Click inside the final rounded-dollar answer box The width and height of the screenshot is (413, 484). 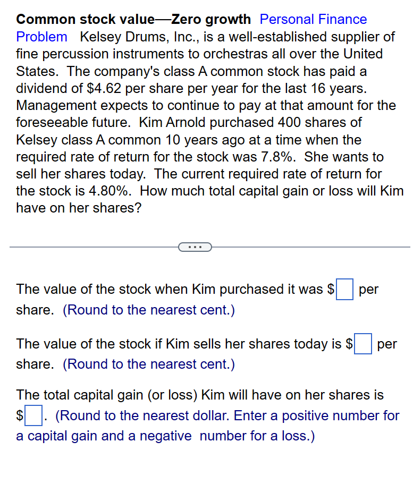[32, 416]
